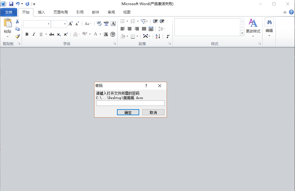Toggle Superscript formatting
The width and height of the screenshot is (295, 191).
tap(66, 34)
